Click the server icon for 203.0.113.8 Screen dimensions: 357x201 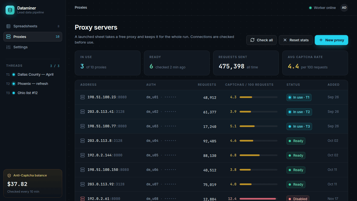click(83, 141)
